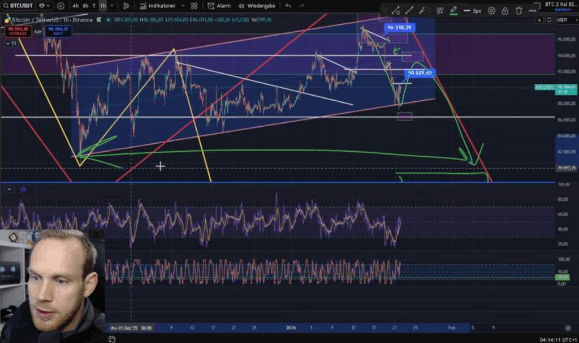Viewport: 579px width, 343px height.
Task: Open the go-to-date calendar icon
Action: click(111, 338)
